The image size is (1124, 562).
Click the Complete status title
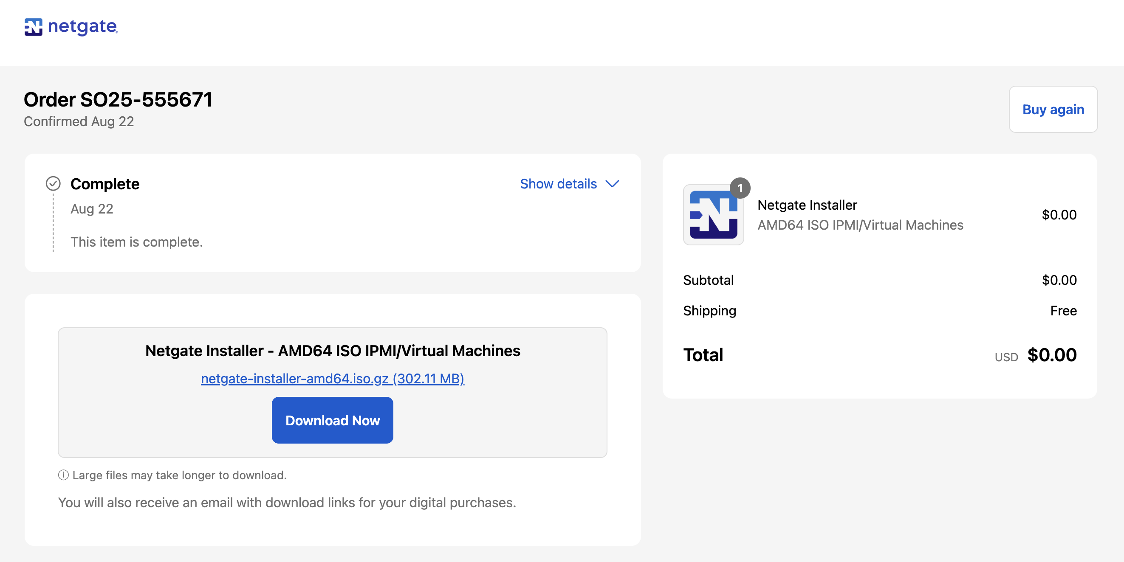click(105, 184)
